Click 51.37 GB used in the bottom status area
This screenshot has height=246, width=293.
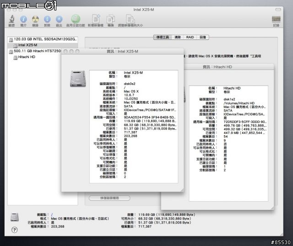(x=165, y=223)
